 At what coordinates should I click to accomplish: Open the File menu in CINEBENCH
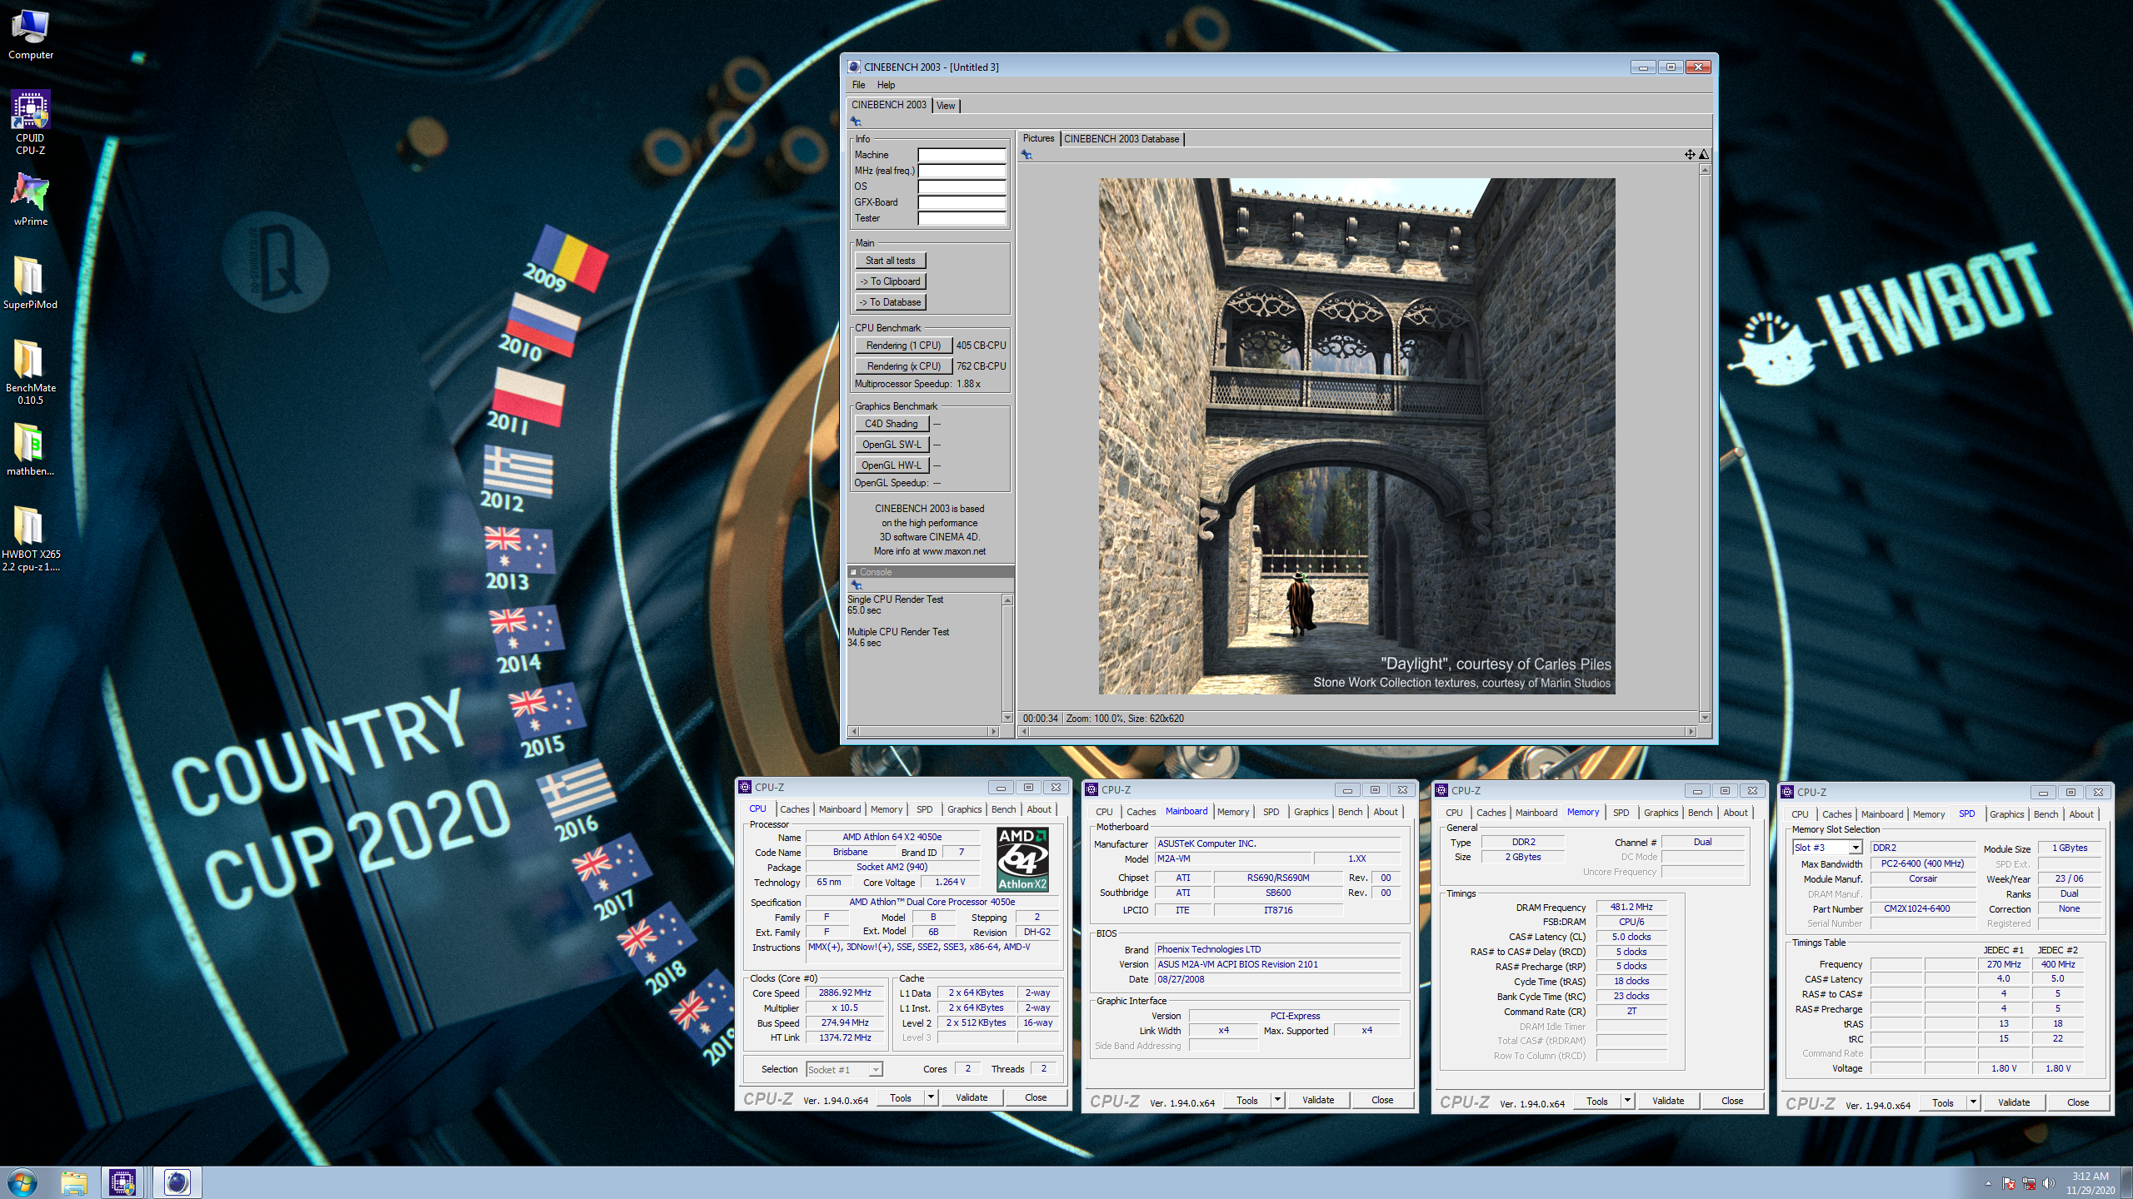point(859,85)
